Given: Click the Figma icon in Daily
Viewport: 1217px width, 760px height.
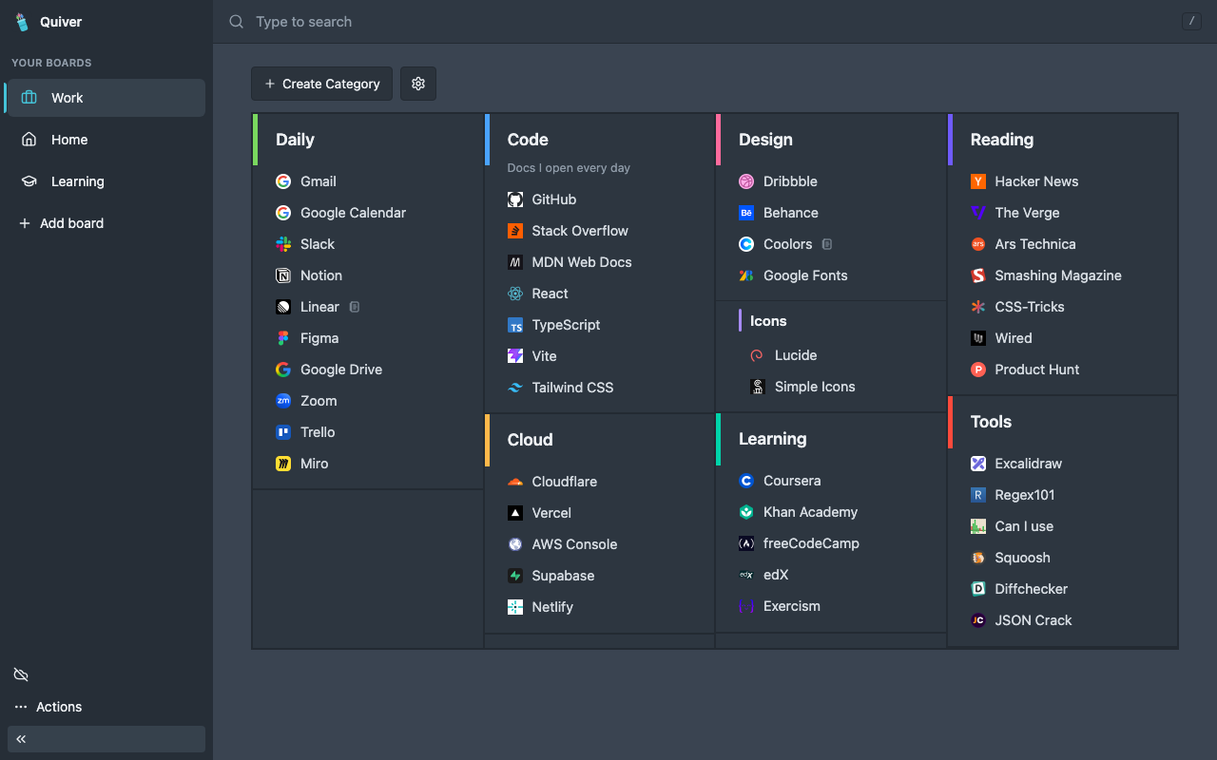Looking at the screenshot, I should pyautogui.click(x=283, y=338).
